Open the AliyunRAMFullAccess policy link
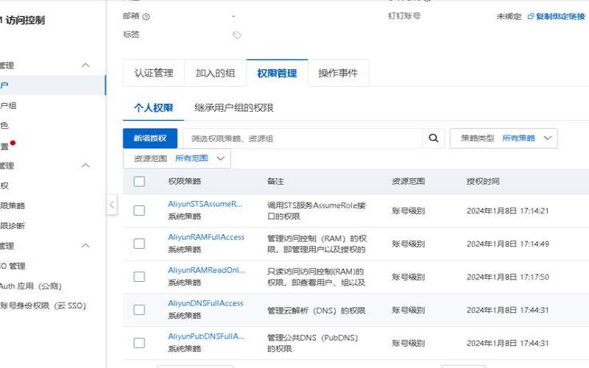Image resolution: width=589 pixels, height=368 pixels. [206, 237]
